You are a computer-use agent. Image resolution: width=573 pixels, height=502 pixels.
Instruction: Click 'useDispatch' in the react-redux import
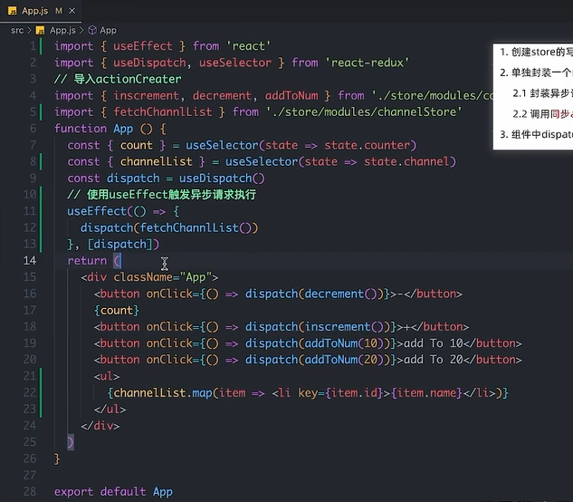[x=149, y=63]
